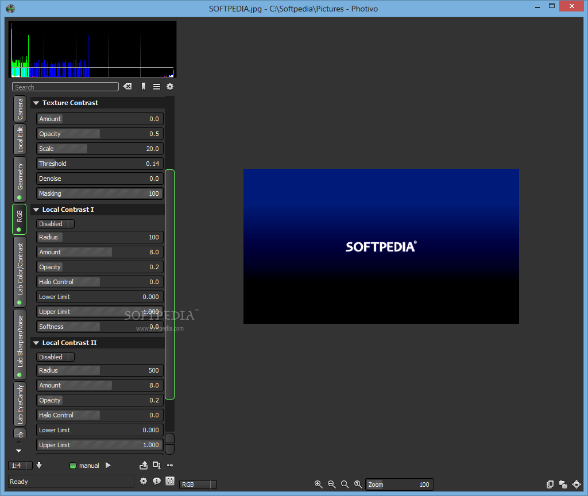Click the zoom in magnifier
The height and width of the screenshot is (496, 588).
(x=318, y=485)
